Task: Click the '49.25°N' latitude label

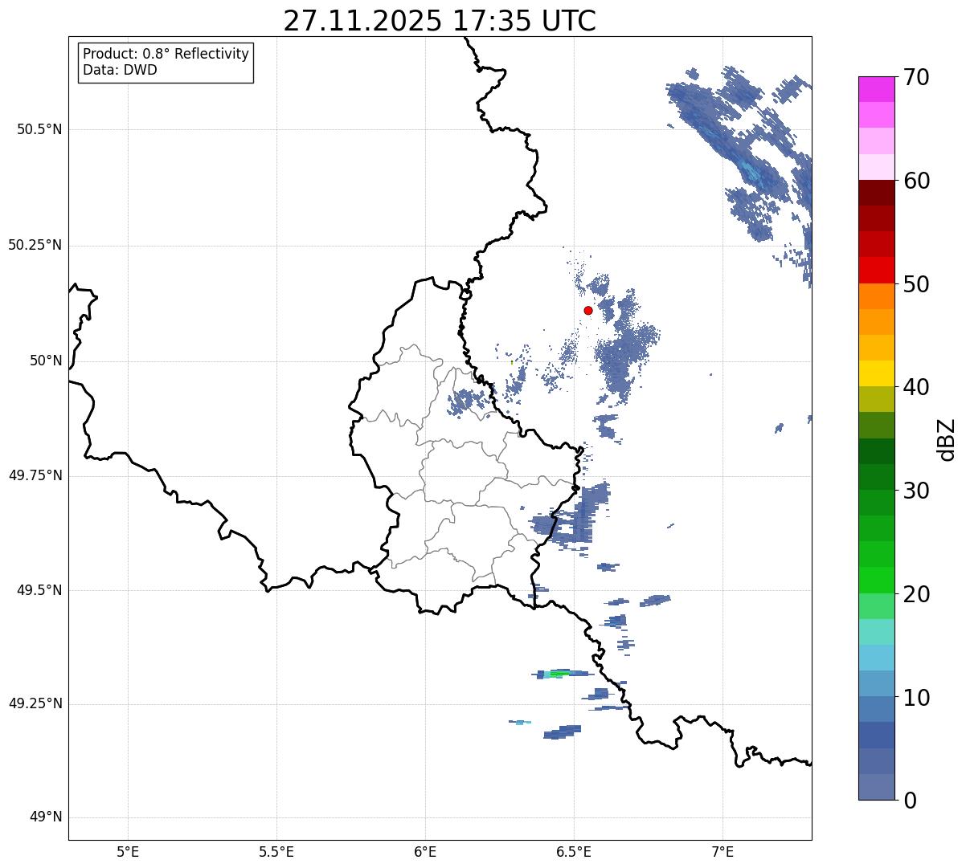Action: [35, 703]
